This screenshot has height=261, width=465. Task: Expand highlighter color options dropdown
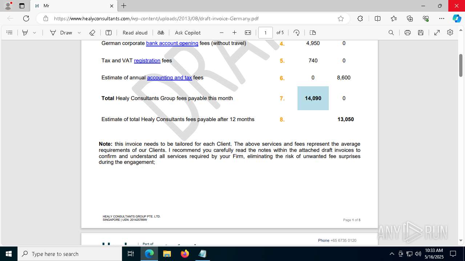click(35, 33)
